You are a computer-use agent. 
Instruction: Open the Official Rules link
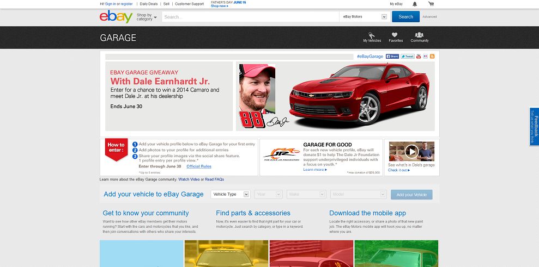point(199,166)
